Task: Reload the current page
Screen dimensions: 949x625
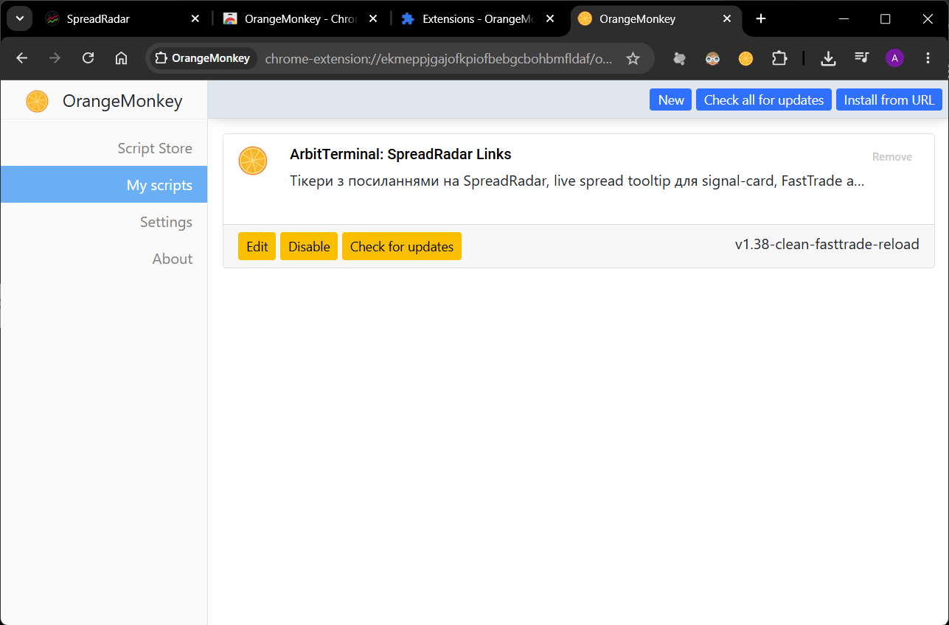Action: (x=88, y=58)
